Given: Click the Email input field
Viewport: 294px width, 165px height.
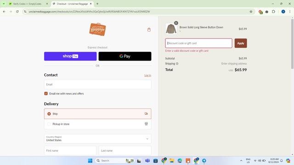Looking at the screenshot, I should click(97, 84).
